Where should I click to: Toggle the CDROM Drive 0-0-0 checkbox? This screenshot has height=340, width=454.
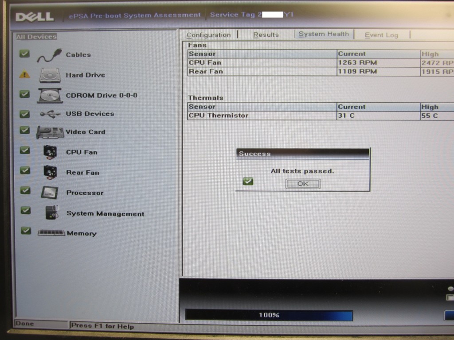coord(25,94)
